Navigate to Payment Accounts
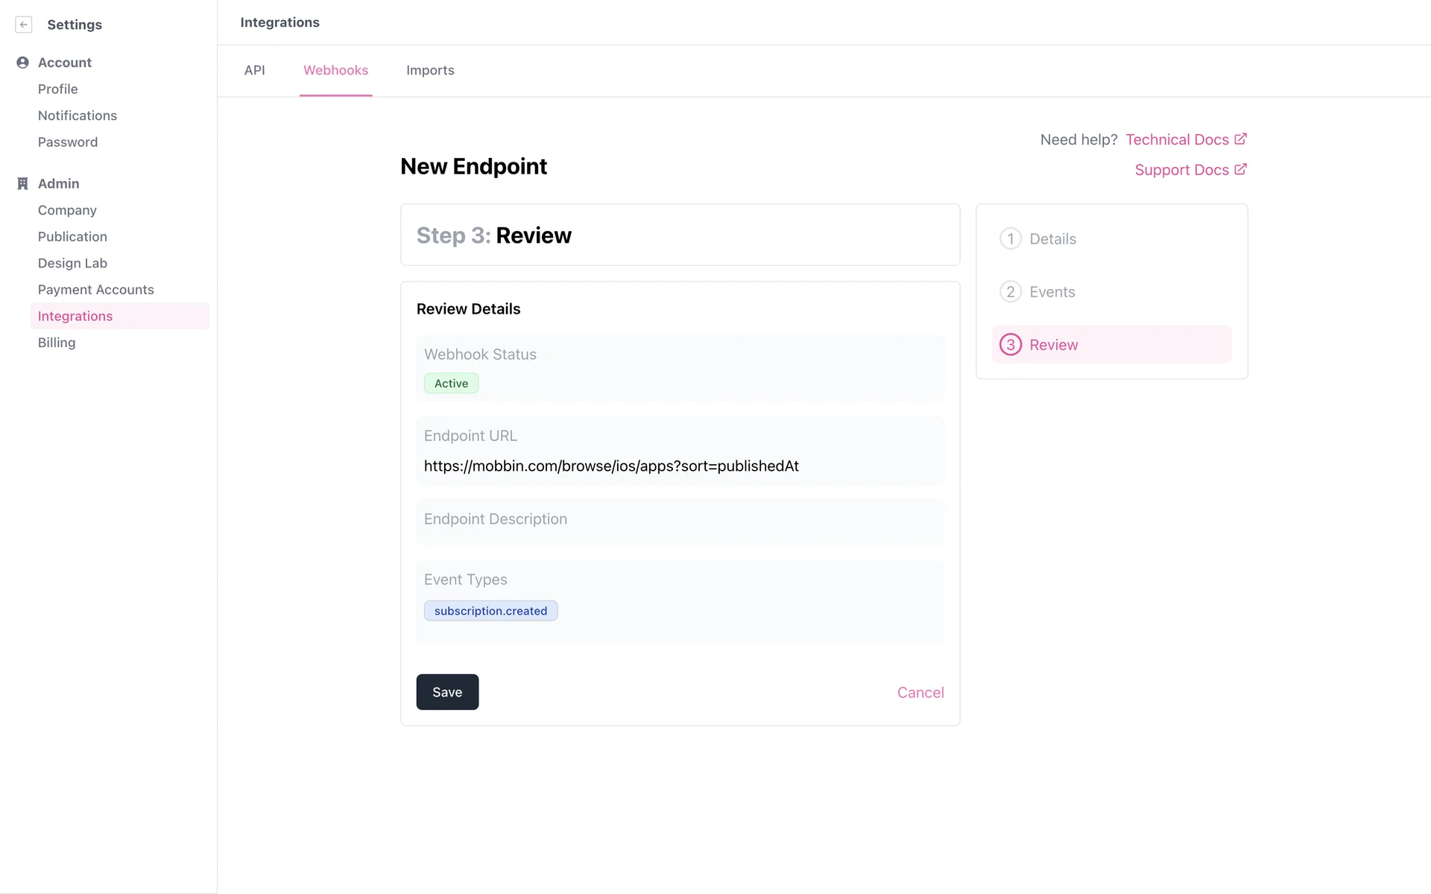The height and width of the screenshot is (894, 1431). coord(96,290)
